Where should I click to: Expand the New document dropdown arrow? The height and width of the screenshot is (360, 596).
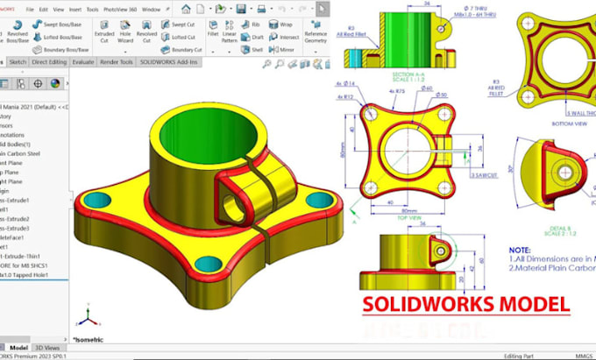[209, 9]
